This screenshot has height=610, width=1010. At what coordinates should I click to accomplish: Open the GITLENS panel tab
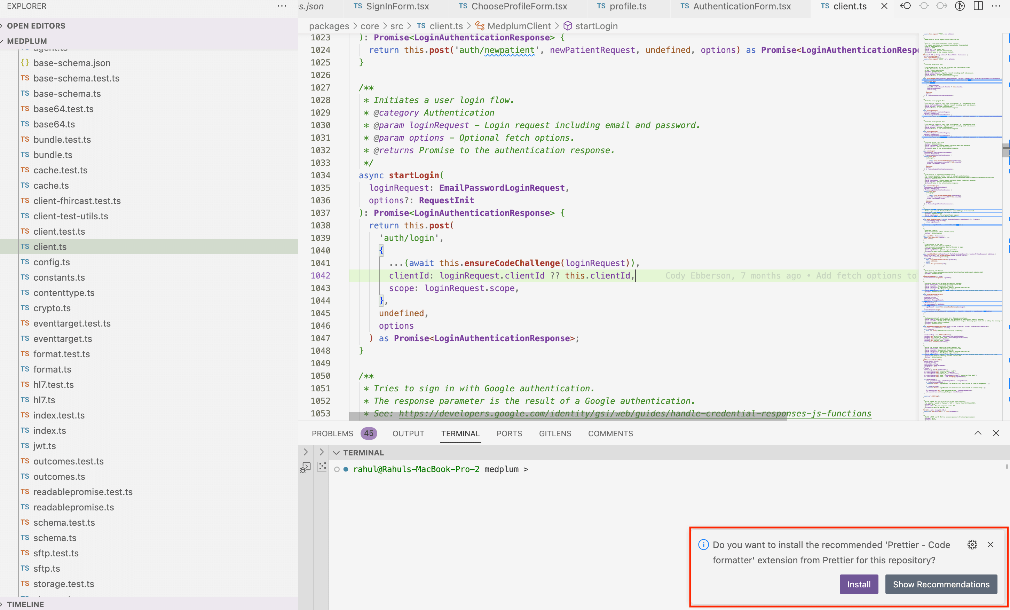[x=555, y=433]
